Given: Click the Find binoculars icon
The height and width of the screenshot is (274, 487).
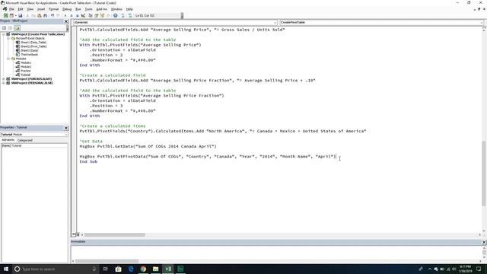Looking at the screenshot, I should [46, 15].
